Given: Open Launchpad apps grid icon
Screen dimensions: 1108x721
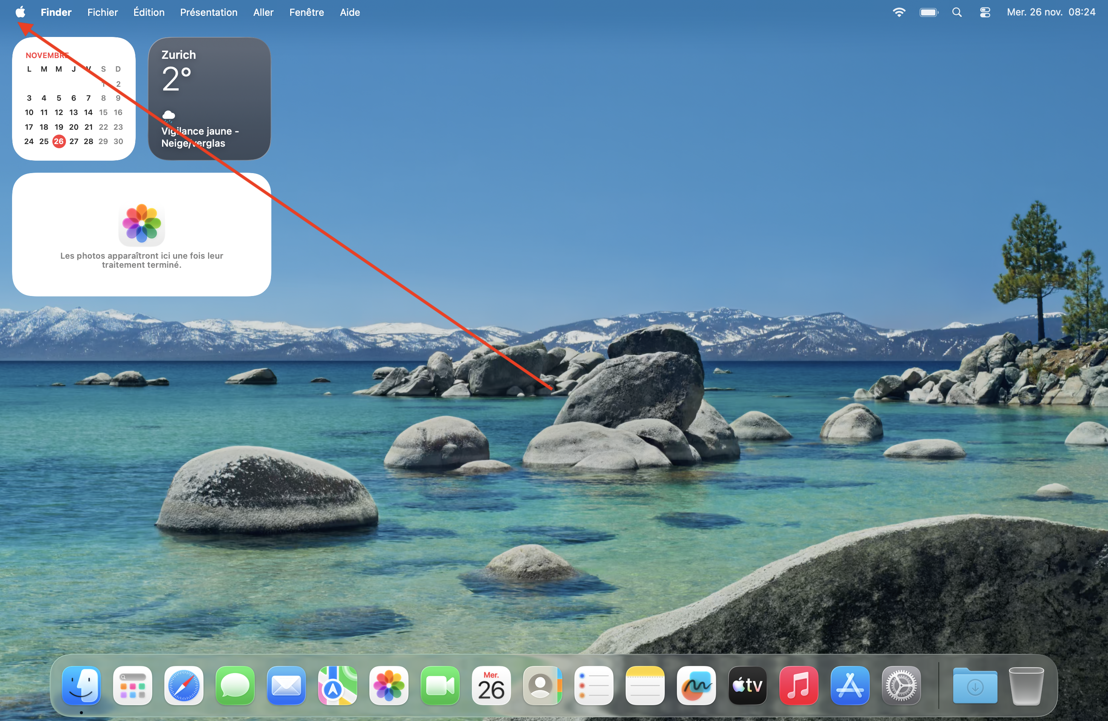Looking at the screenshot, I should [133, 686].
